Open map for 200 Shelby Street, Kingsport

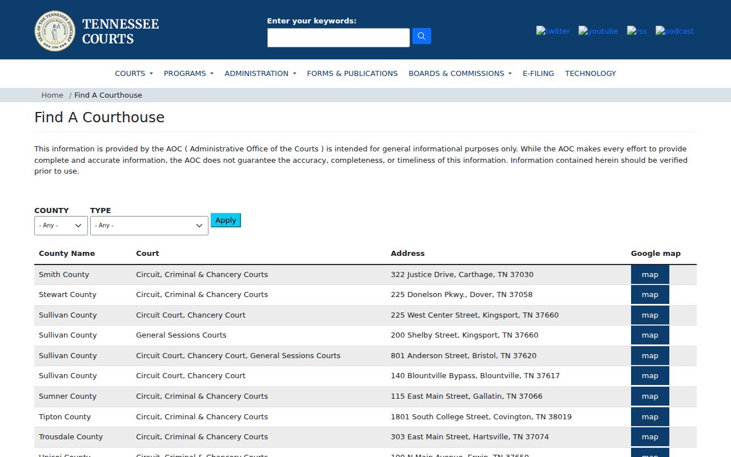pyautogui.click(x=650, y=335)
